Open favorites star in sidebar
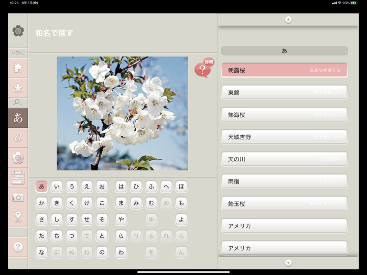Image resolution: width=367 pixels, height=275 pixels. click(x=18, y=88)
